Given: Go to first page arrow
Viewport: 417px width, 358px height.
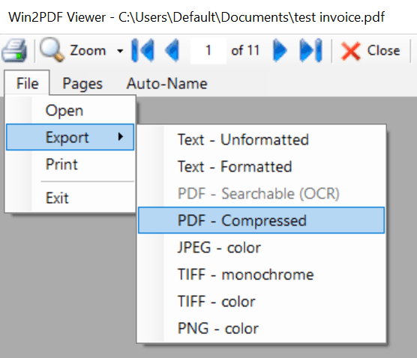Looking at the screenshot, I should (x=142, y=50).
